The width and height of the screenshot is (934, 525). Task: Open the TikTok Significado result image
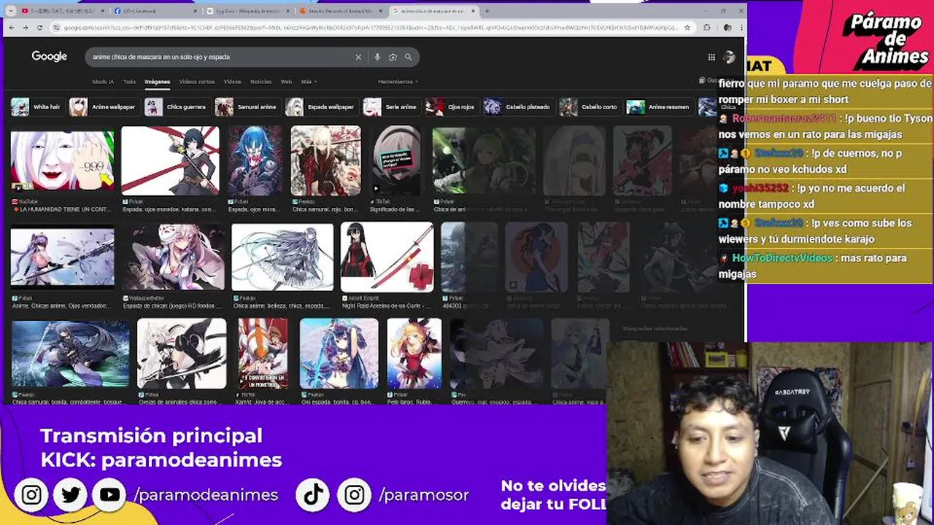pyautogui.click(x=396, y=160)
